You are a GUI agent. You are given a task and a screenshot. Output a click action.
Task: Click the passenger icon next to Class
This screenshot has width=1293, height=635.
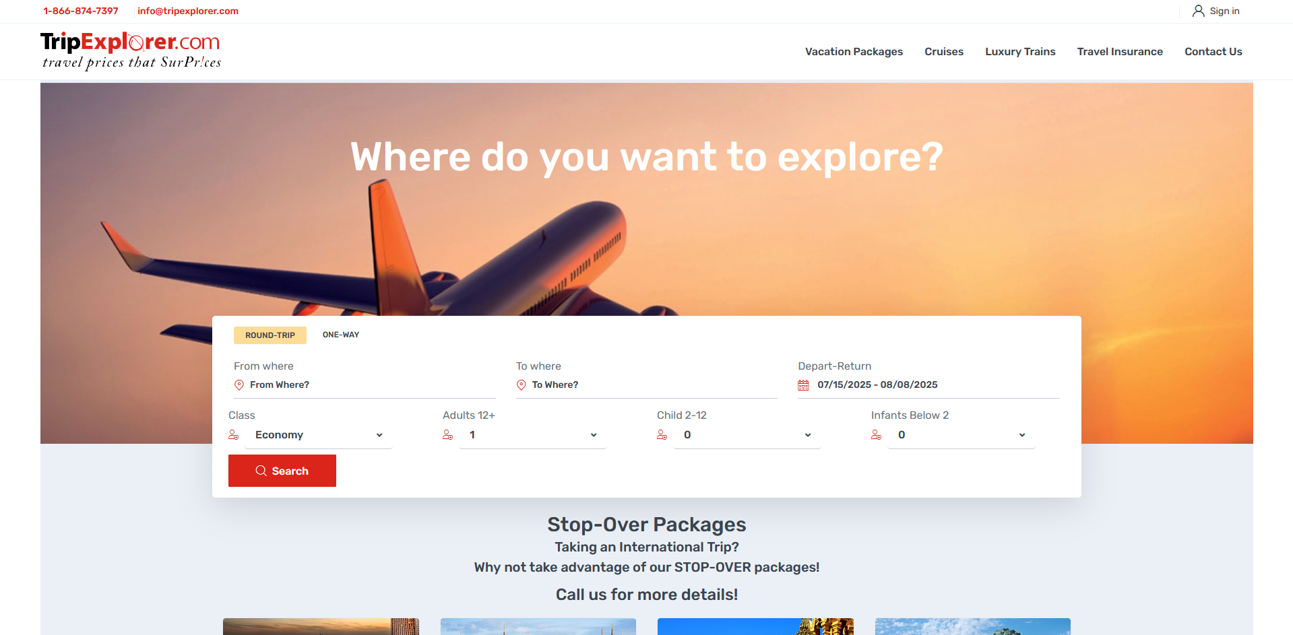tap(234, 435)
